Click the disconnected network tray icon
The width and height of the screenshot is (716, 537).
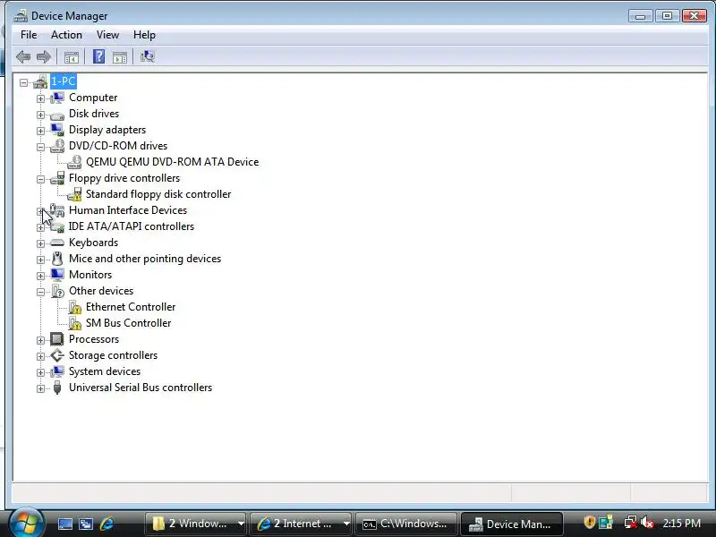631,523
